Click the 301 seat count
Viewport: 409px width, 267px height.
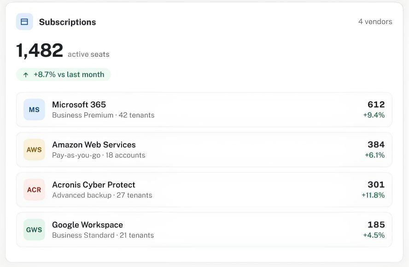coord(376,185)
